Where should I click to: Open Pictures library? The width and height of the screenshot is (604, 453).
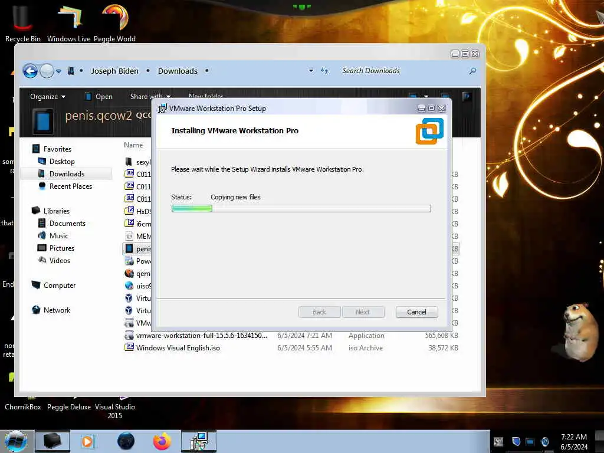tap(61, 248)
